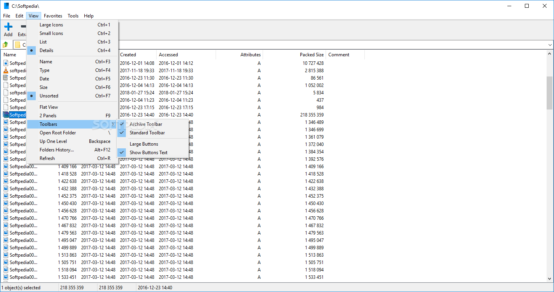This screenshot has width=554, height=292.
Task: Click the image file icon in the 1 518 094 row
Action: [6, 270]
